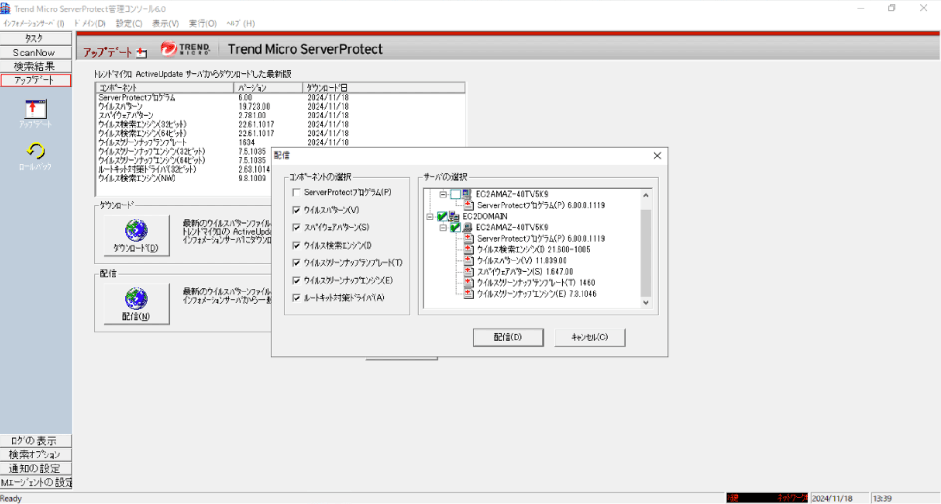The width and height of the screenshot is (941, 504).
Task: Select the computer icon of checked EC2AMAZ-40TV5K9
Action: pyautogui.click(x=468, y=228)
